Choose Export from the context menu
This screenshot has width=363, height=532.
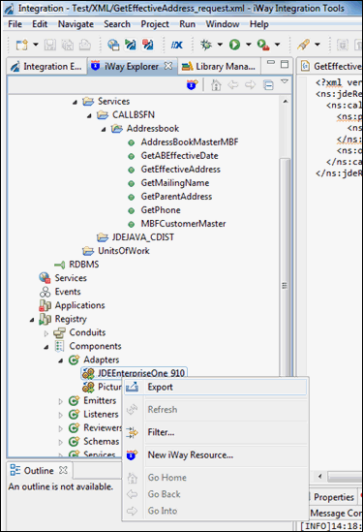(x=216, y=387)
